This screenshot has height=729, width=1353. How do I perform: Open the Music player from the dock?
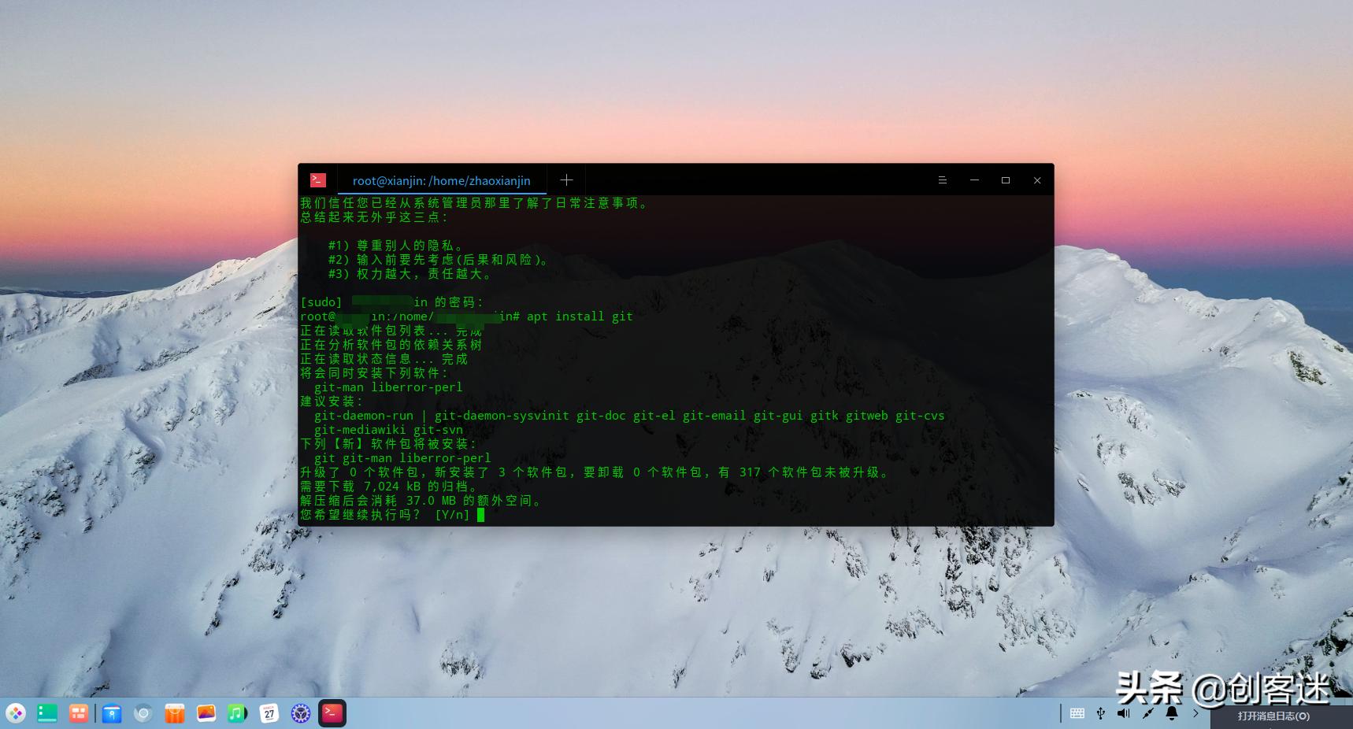pyautogui.click(x=237, y=713)
